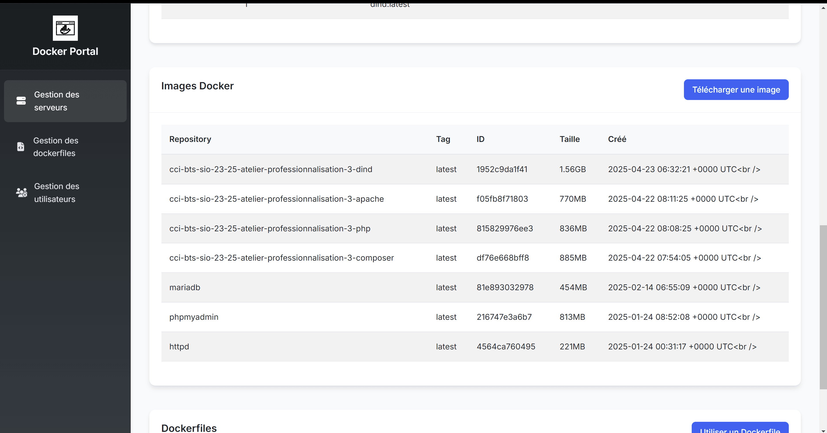The image size is (827, 433).
Task: Go to Gestion des utilisateurs page
Action: tap(57, 193)
